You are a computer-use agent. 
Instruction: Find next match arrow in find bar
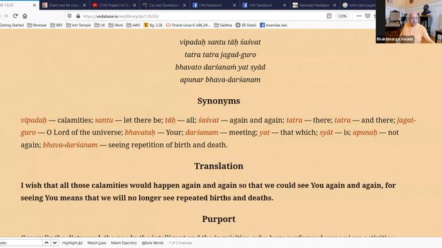[55, 242]
